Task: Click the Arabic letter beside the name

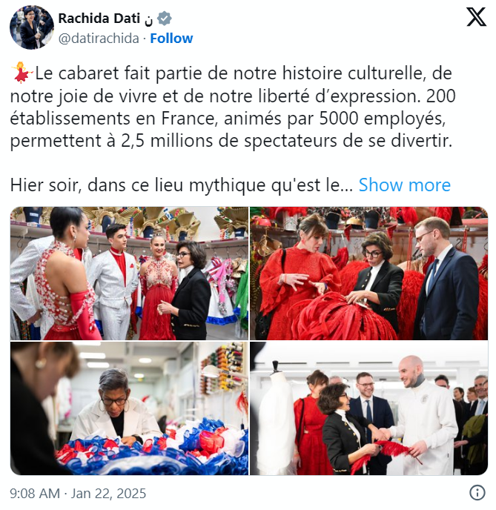Action: pyautogui.click(x=148, y=21)
